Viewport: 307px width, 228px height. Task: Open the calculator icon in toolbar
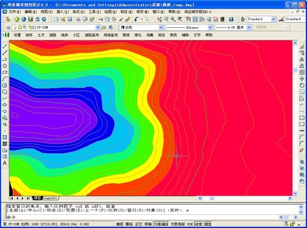[222, 19]
